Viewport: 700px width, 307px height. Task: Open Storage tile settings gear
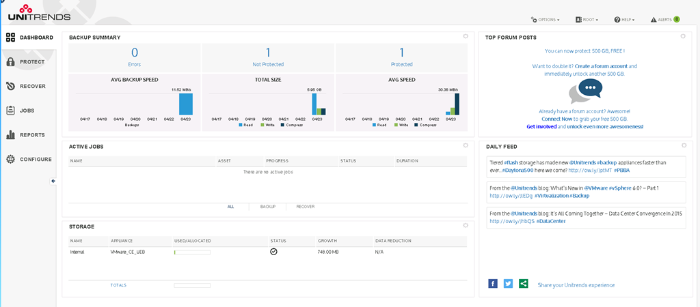click(466, 225)
